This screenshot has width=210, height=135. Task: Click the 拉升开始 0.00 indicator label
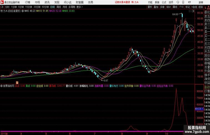click(132, 86)
